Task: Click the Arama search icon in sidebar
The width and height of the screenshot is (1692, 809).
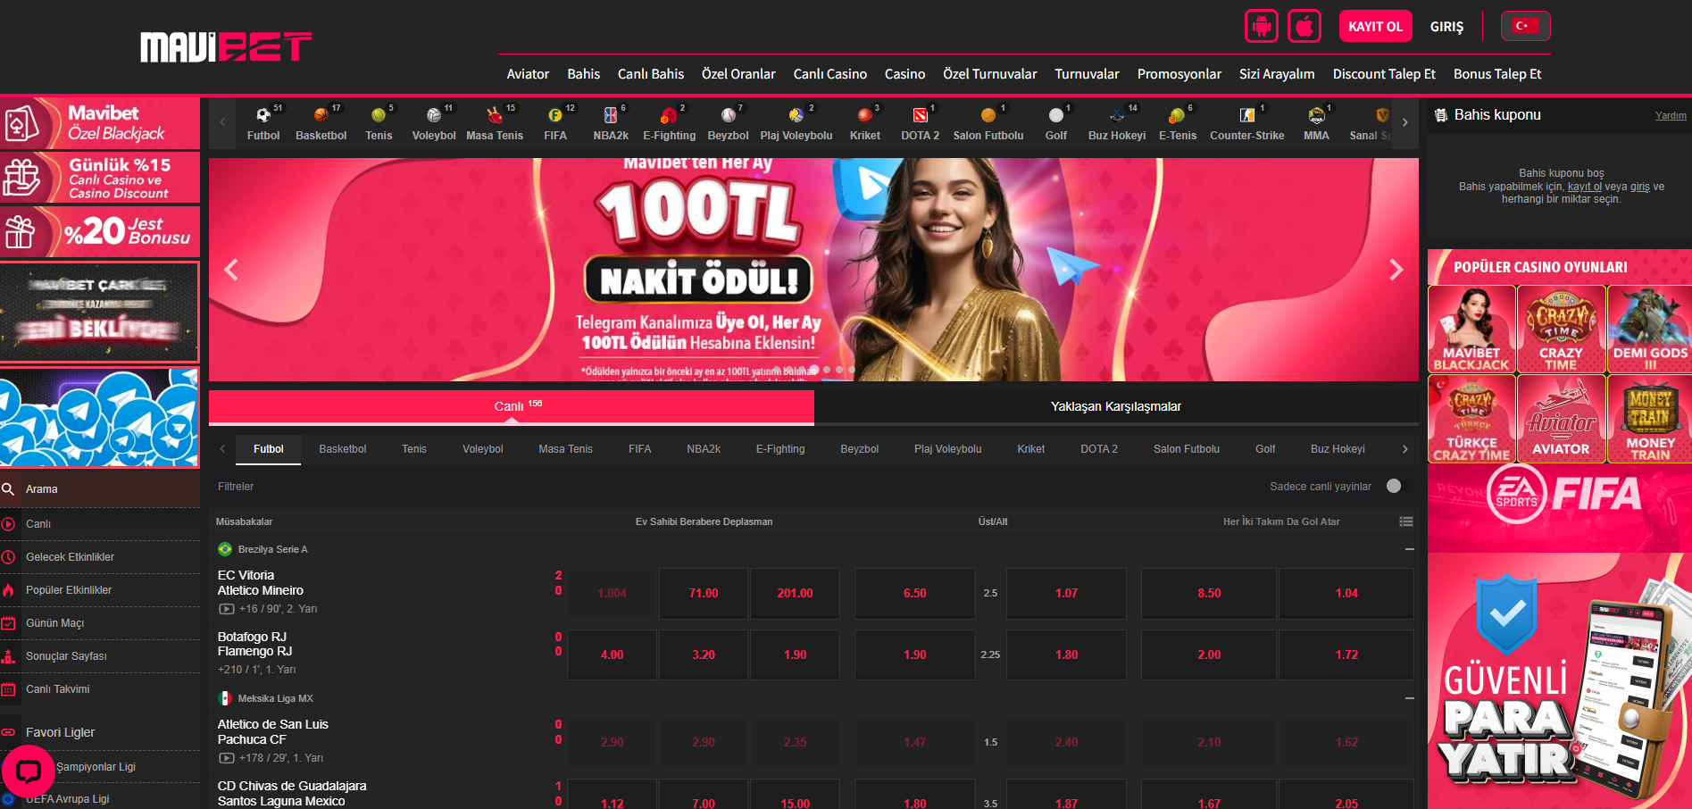Action: click(x=9, y=489)
